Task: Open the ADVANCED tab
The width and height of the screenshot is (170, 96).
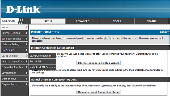Action: click(x=83, y=21)
